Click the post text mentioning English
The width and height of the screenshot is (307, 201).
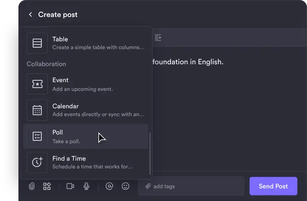coord(188,61)
